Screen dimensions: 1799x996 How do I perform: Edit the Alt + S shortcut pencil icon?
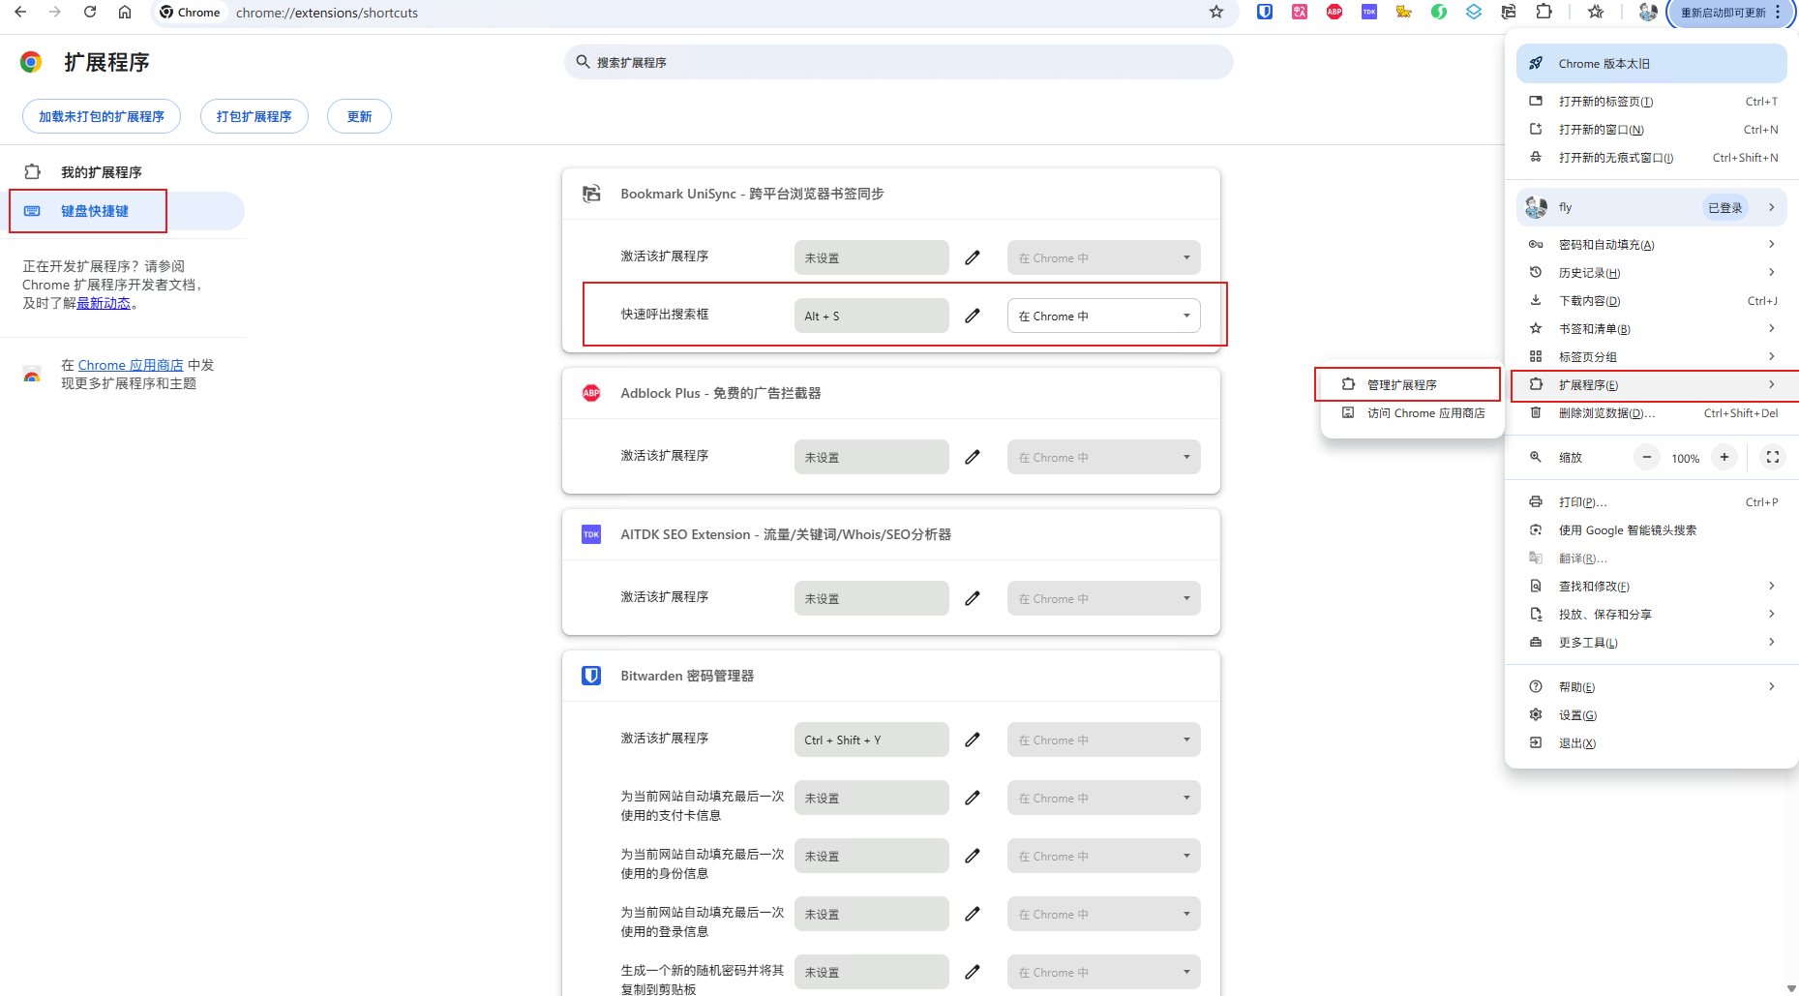[x=973, y=316]
